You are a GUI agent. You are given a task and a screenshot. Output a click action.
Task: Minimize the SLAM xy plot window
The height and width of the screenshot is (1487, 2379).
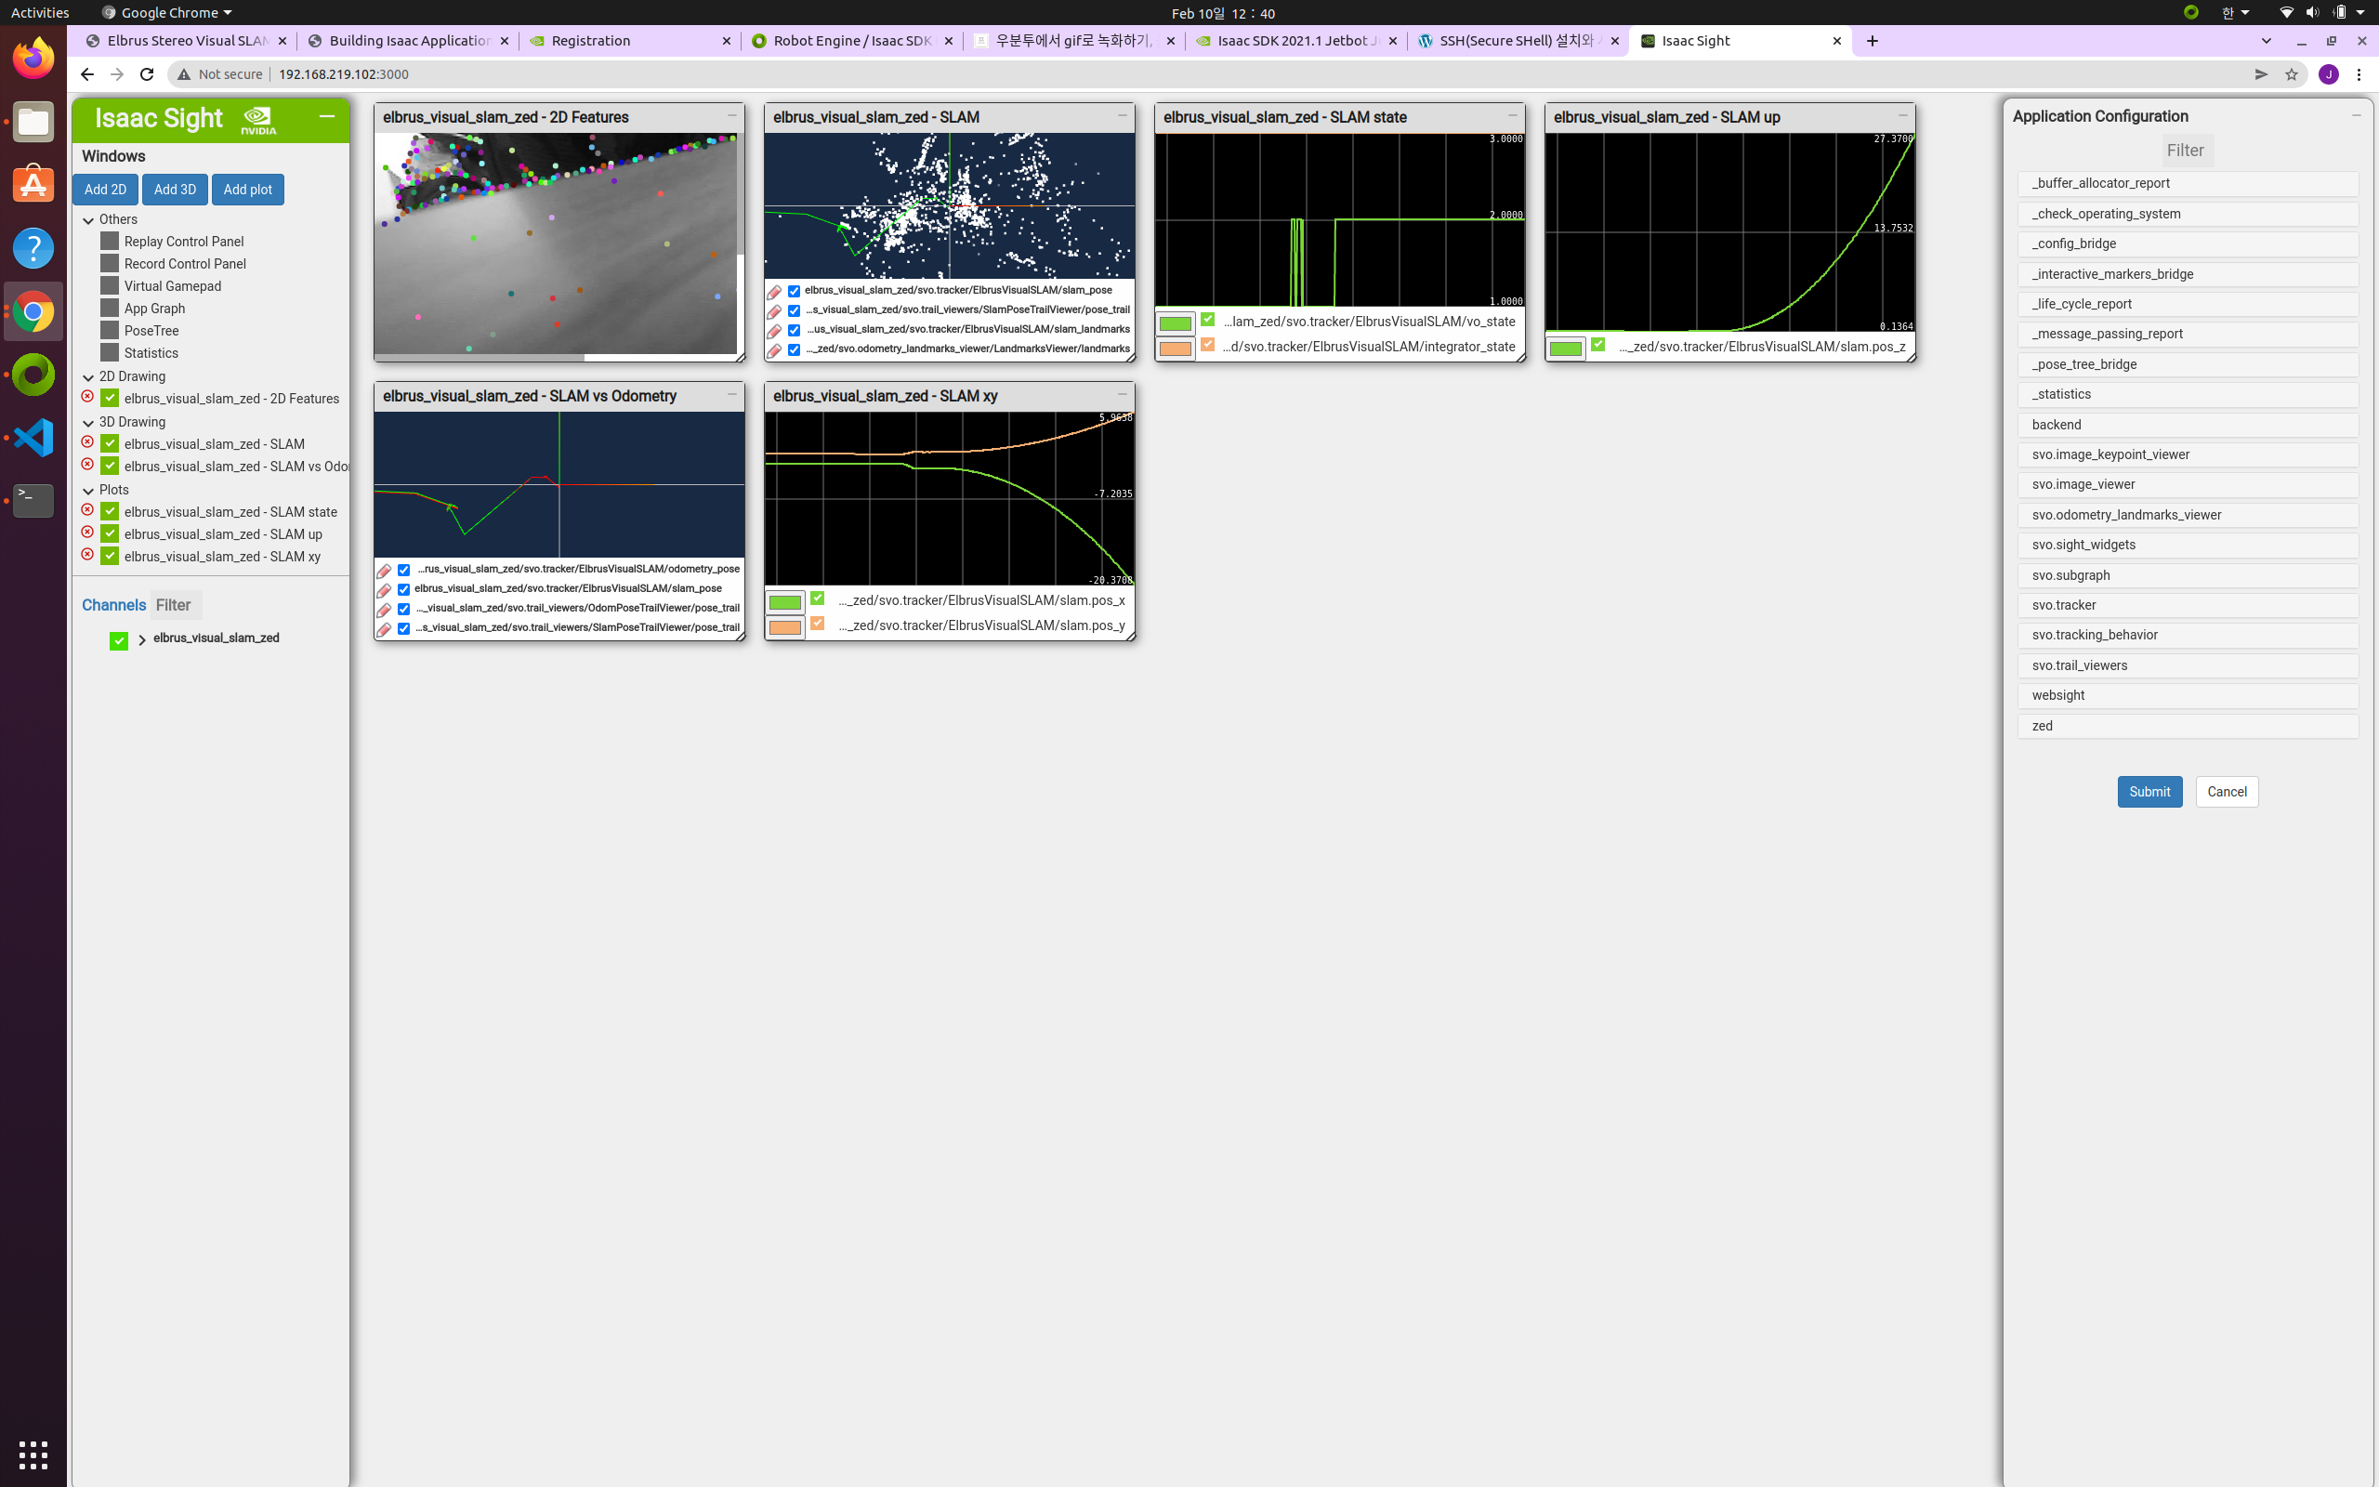(x=1124, y=393)
